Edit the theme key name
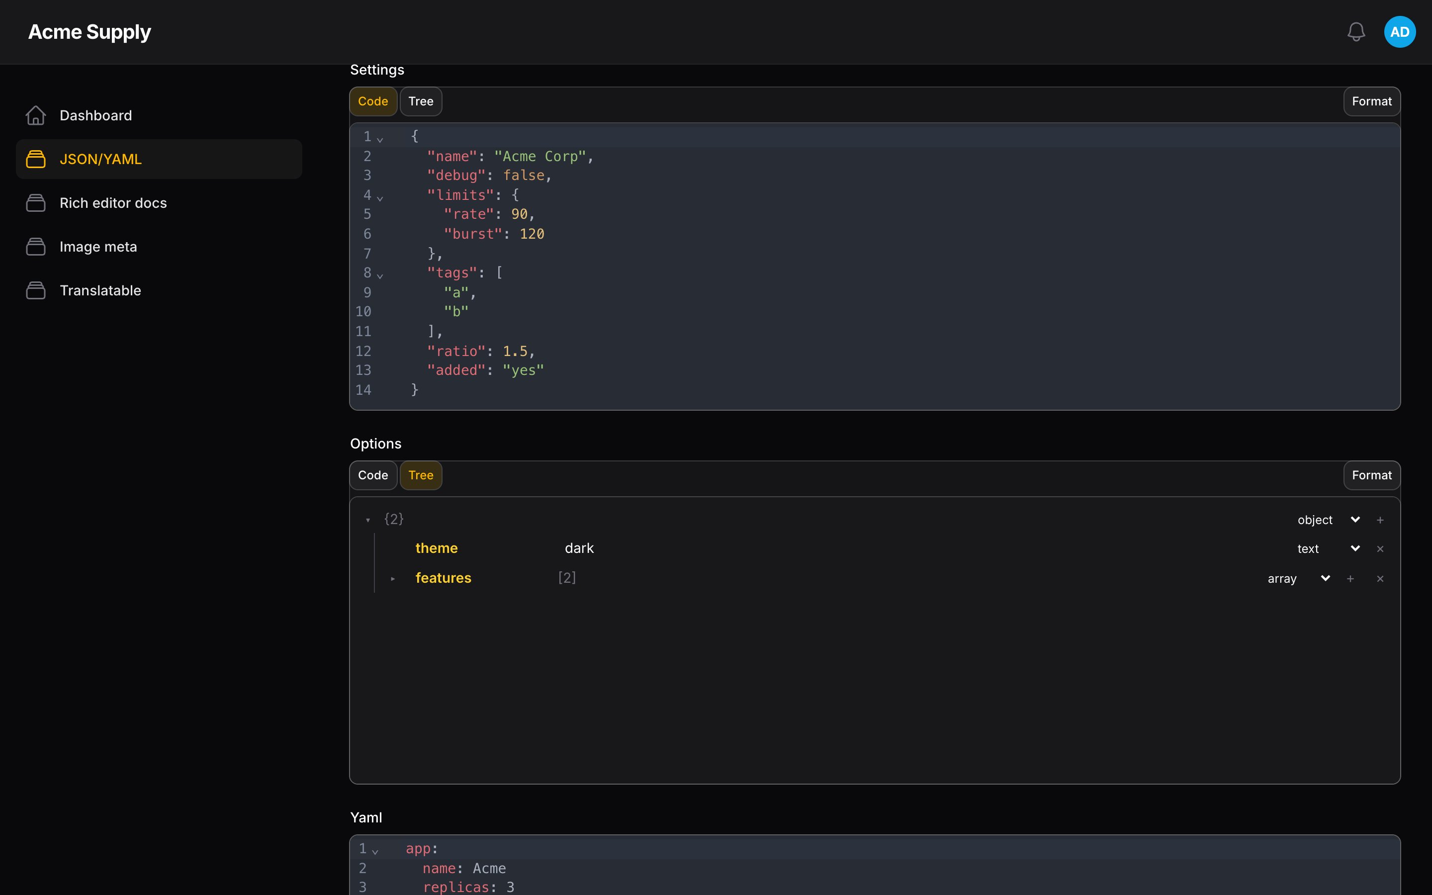 (x=436, y=548)
